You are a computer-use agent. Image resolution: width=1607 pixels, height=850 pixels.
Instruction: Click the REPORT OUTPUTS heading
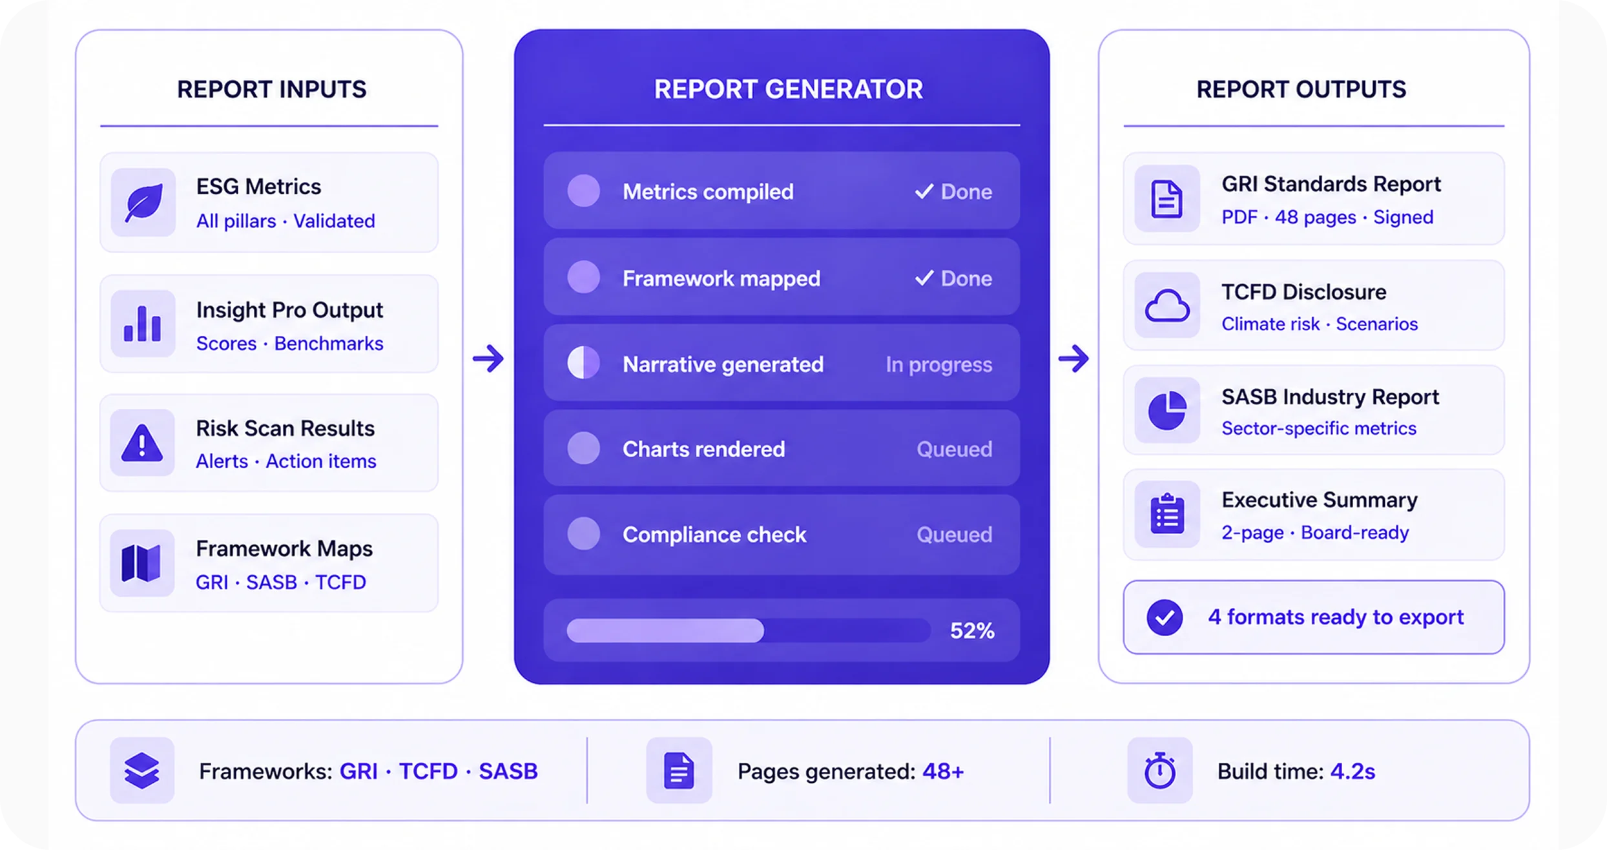coord(1301,89)
